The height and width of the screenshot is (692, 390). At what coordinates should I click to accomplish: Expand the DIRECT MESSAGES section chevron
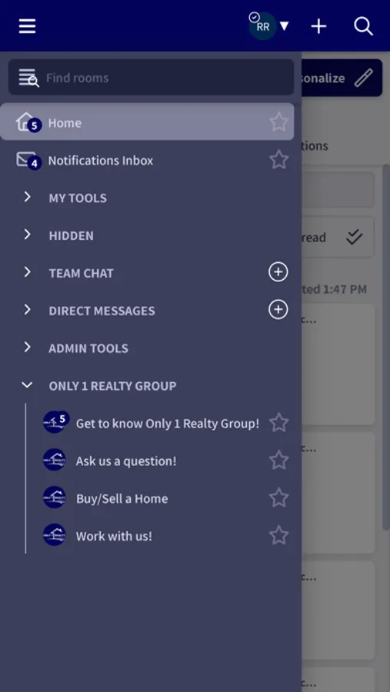coord(28,310)
